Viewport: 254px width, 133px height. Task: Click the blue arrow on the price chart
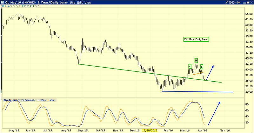point(210,73)
